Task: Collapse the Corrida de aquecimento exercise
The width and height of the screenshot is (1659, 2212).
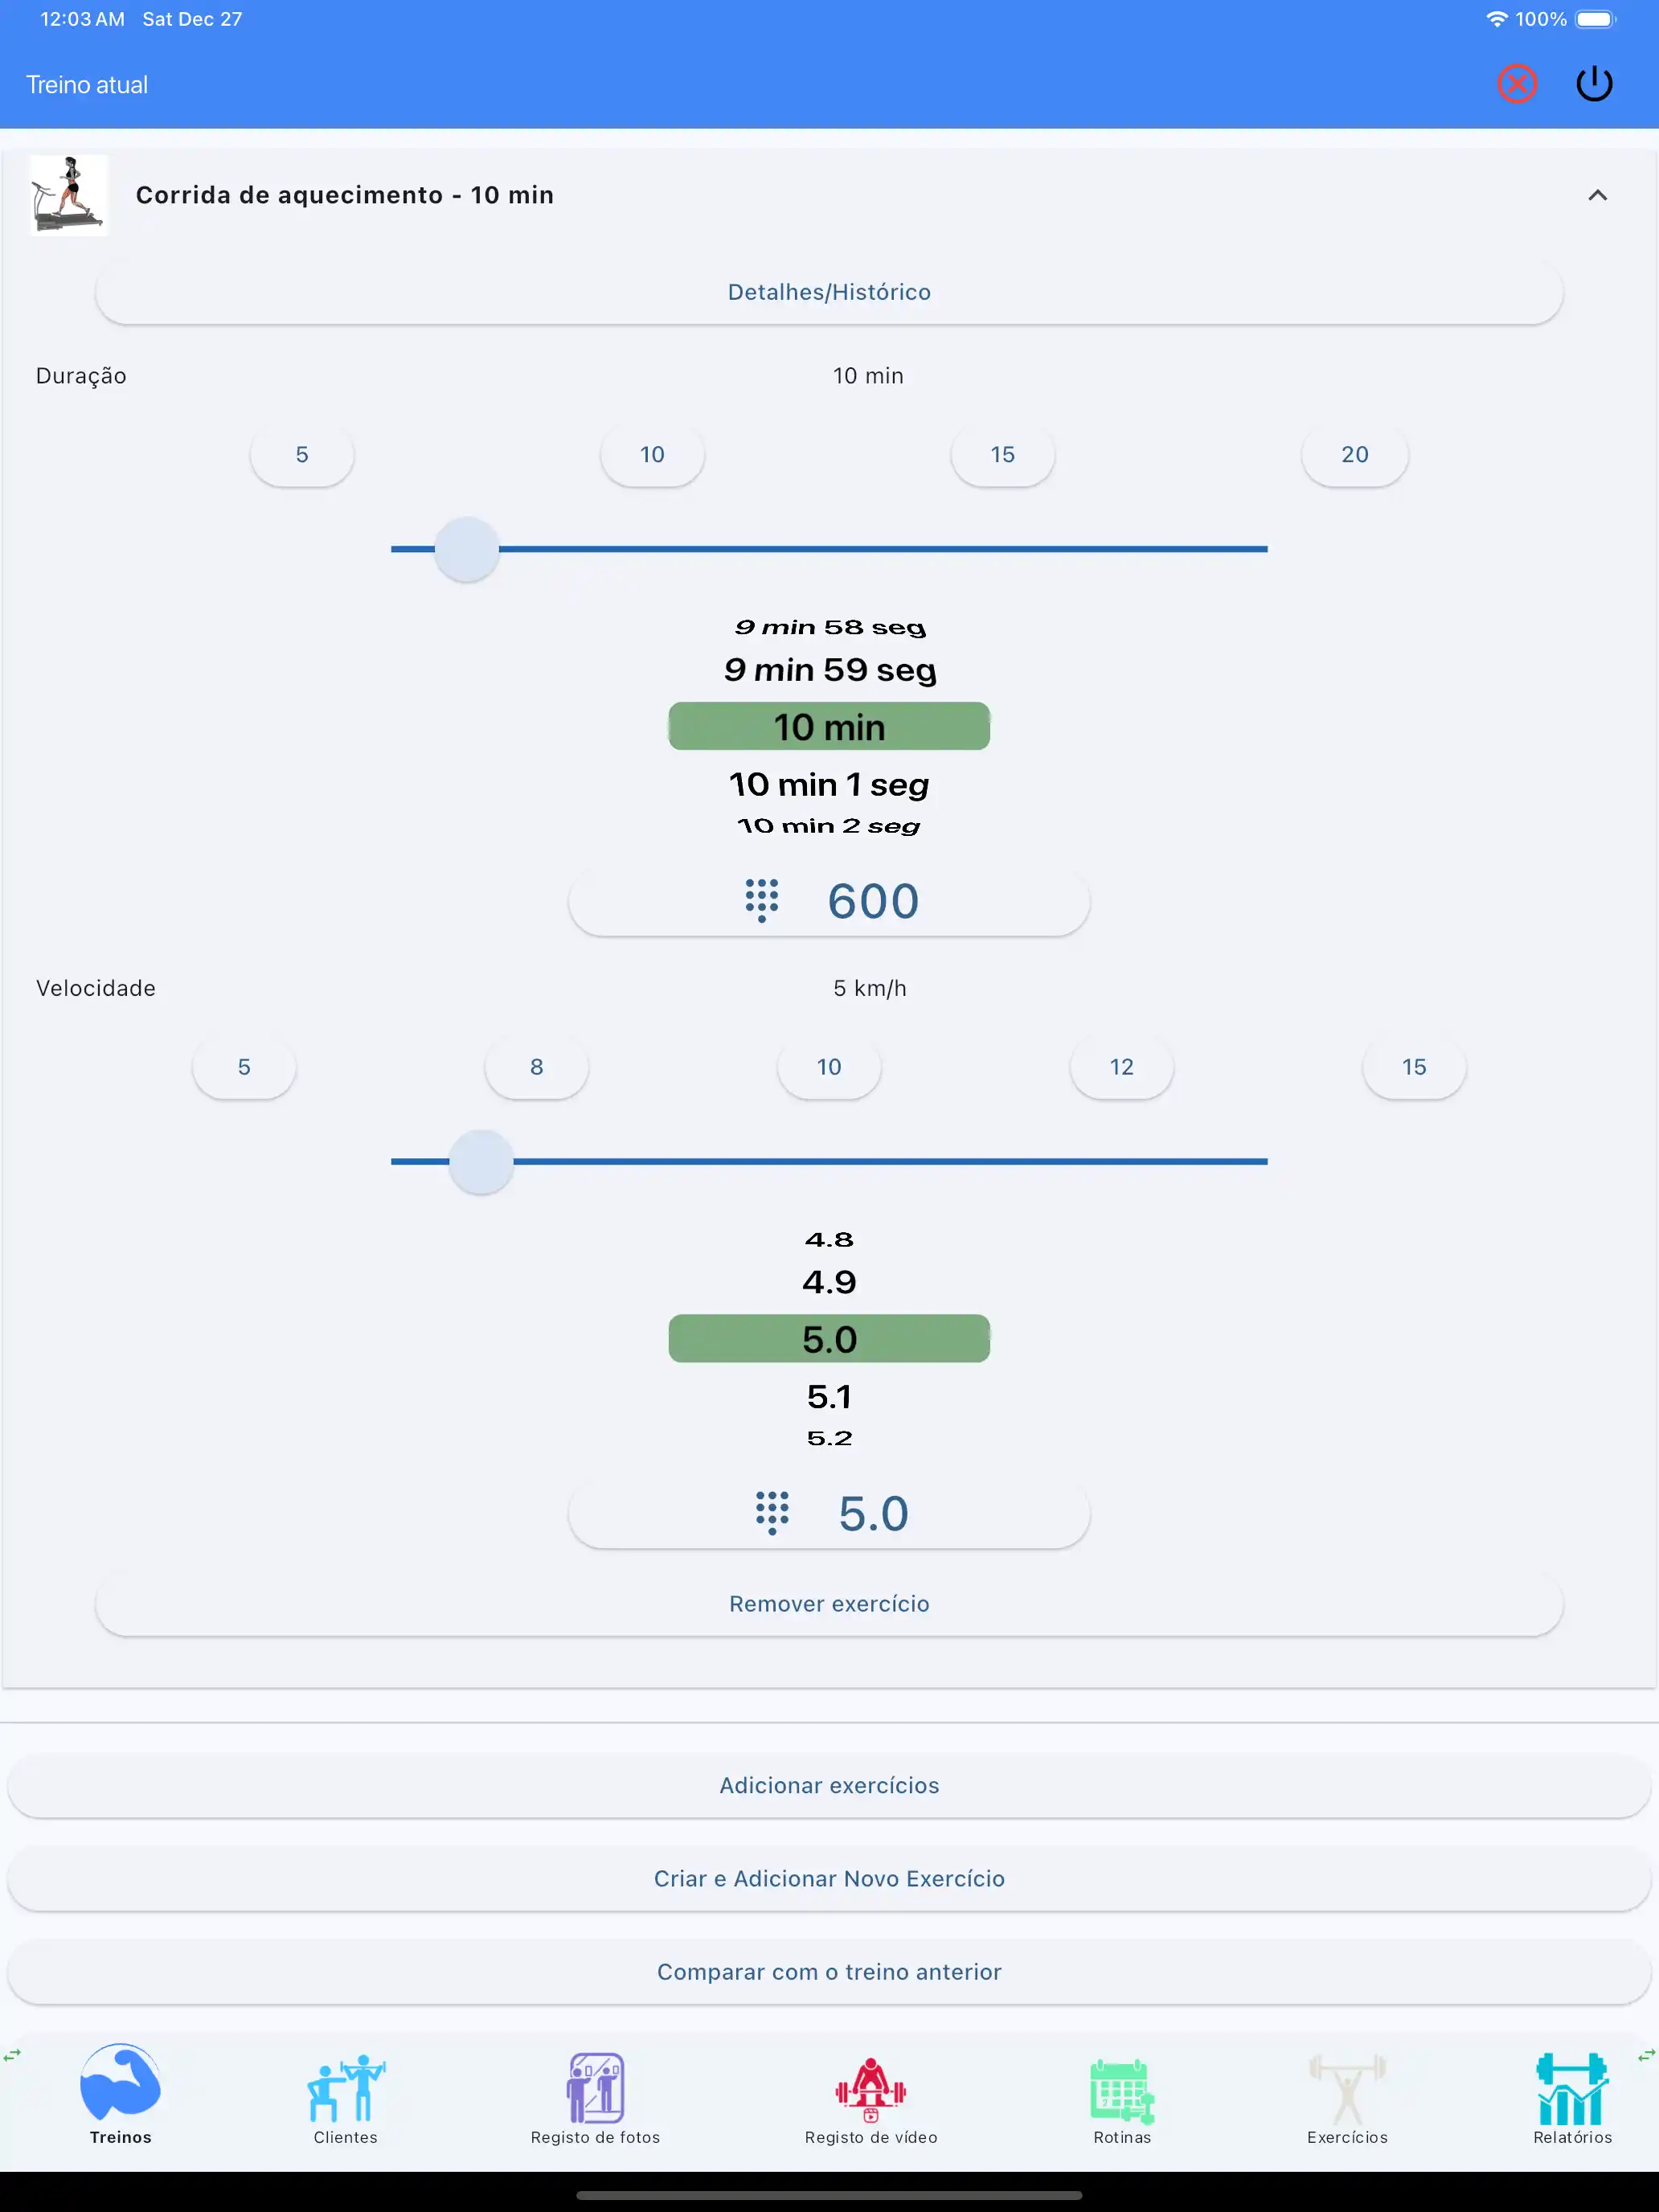Action: (x=1597, y=196)
